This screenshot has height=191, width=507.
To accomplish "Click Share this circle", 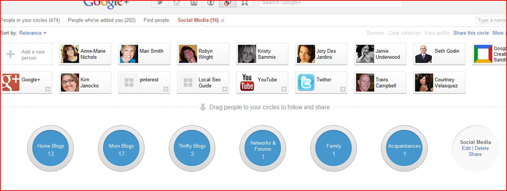I will coord(471,33).
